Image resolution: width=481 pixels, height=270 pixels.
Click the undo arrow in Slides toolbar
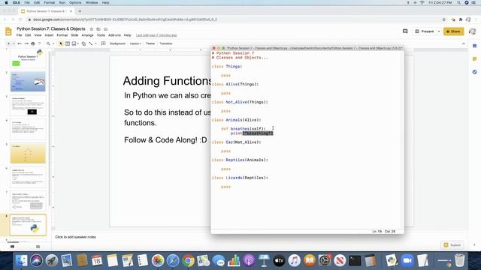[20, 43]
